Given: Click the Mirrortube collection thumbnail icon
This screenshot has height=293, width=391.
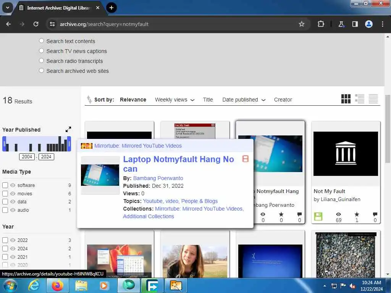Looking at the screenshot, I should 87,146.
